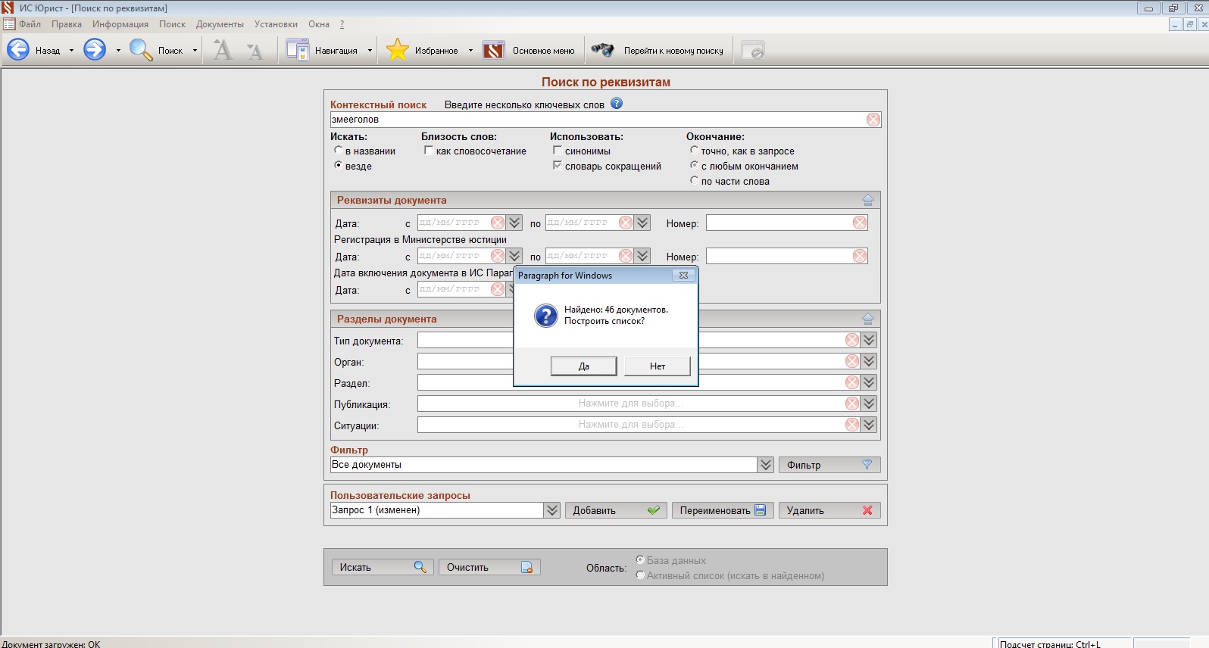The height and width of the screenshot is (648, 1209).
Task: Open the Документы menu
Action: [x=220, y=24]
